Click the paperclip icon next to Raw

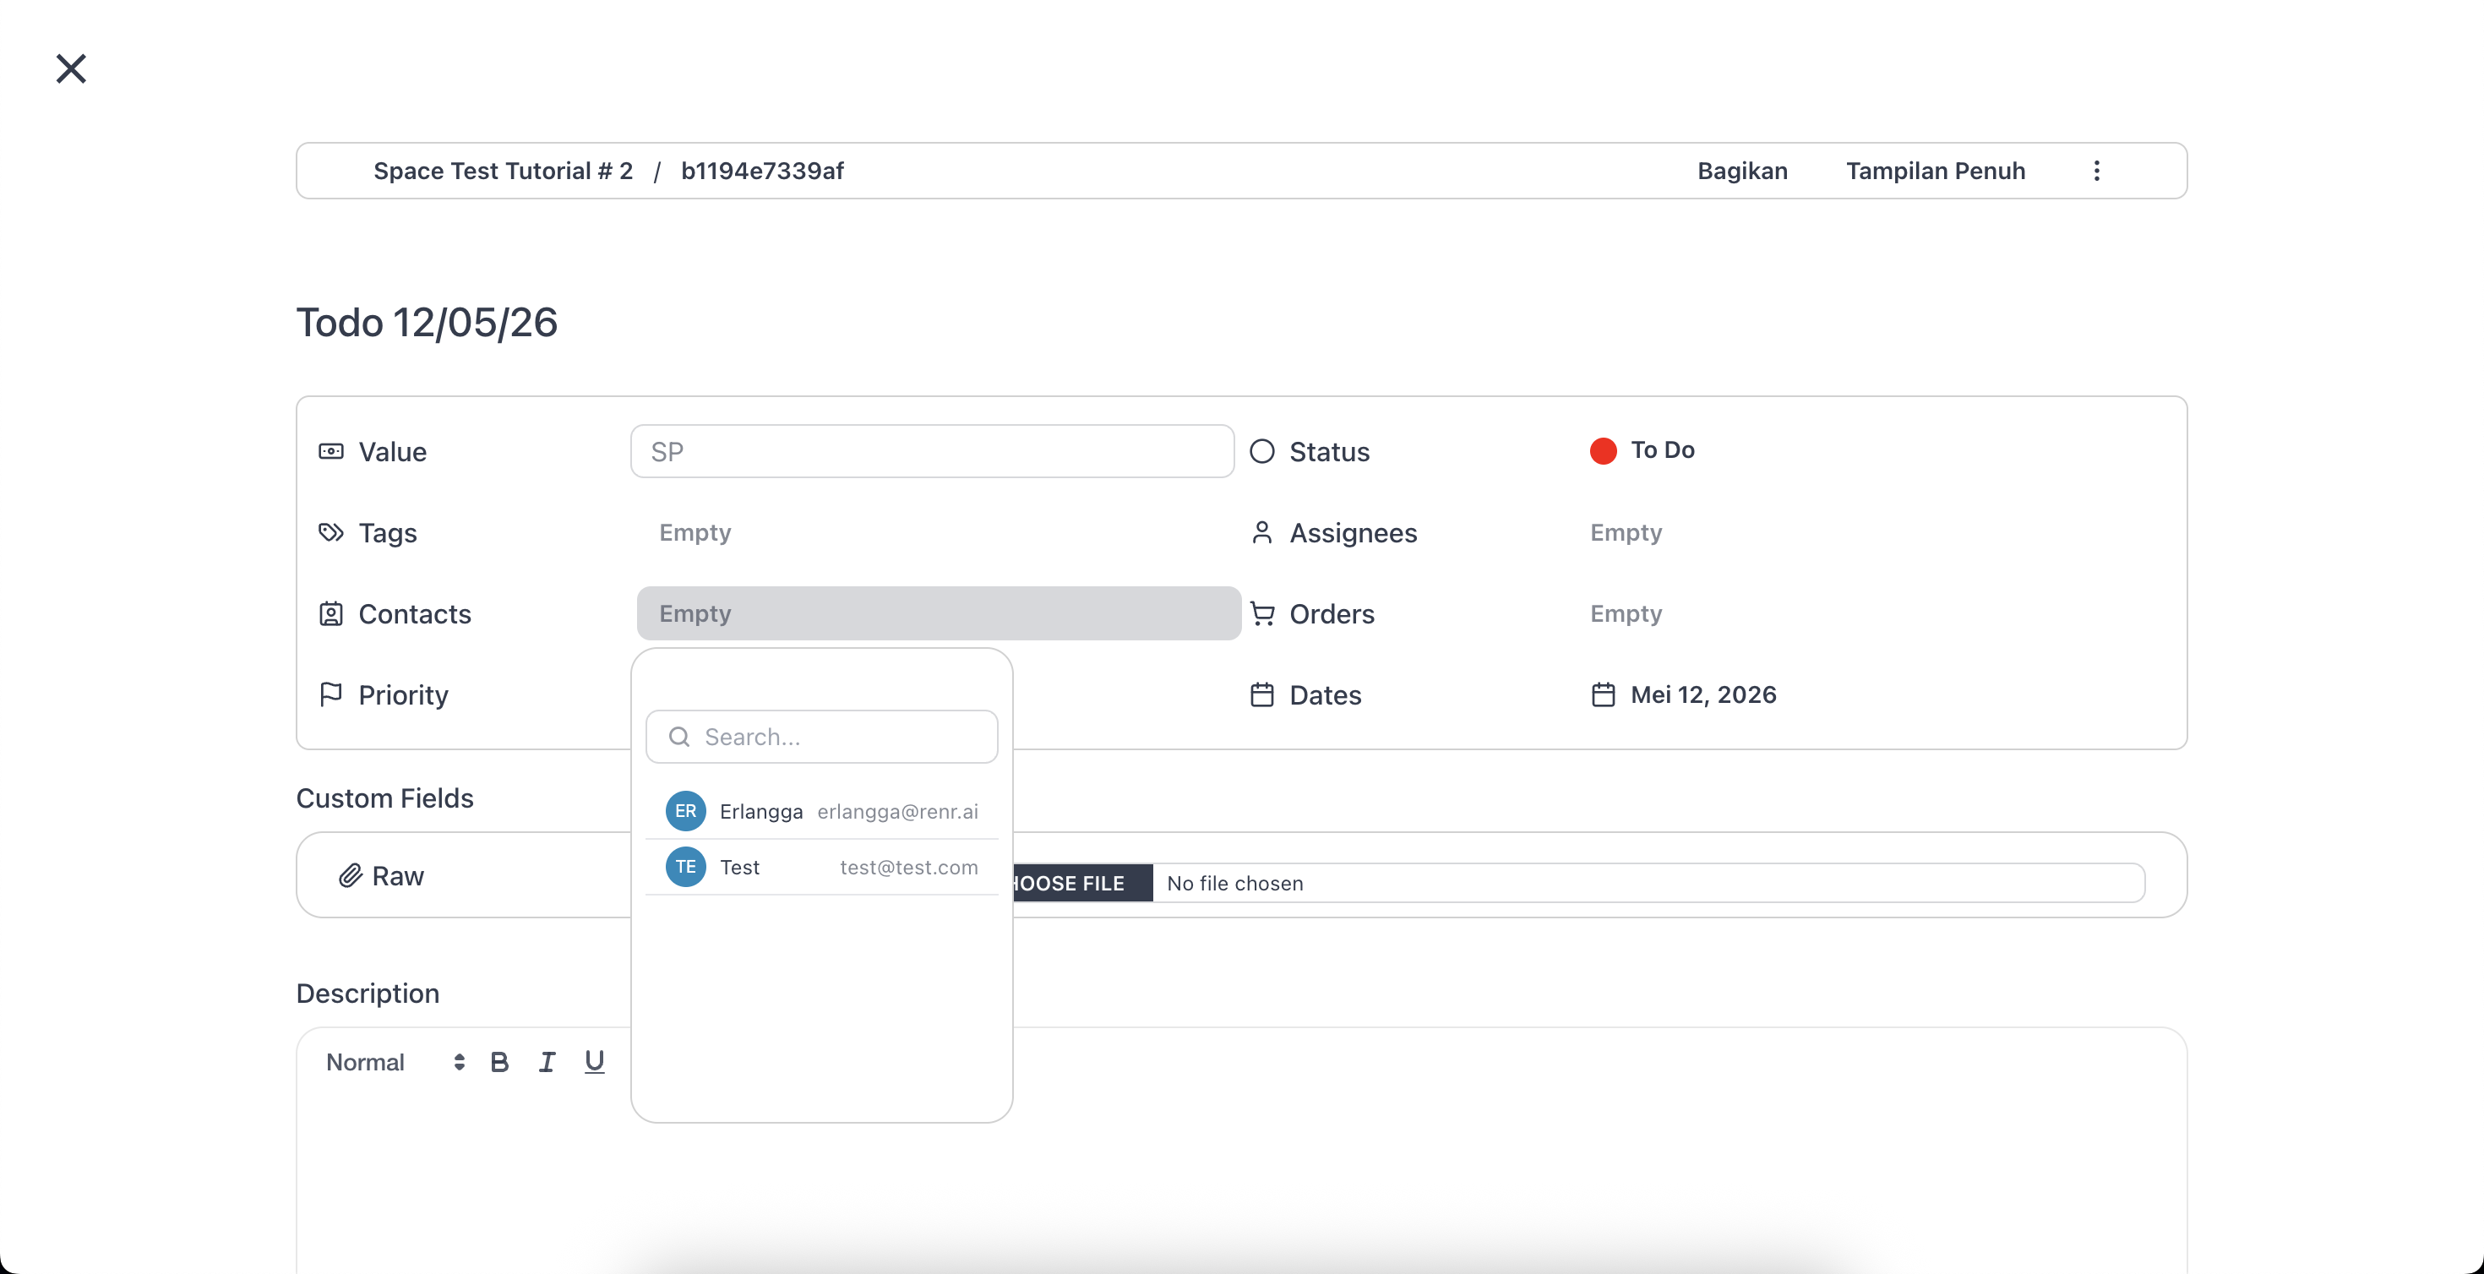pyautogui.click(x=350, y=876)
